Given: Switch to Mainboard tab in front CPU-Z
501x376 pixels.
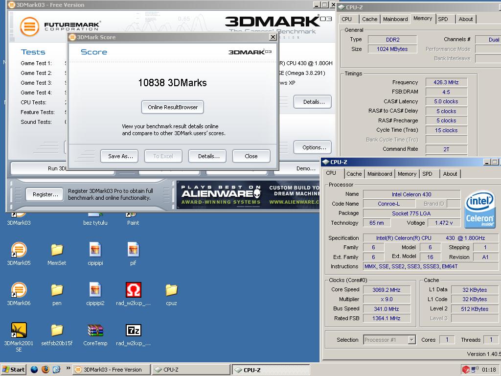Looking at the screenshot, I should point(380,174).
